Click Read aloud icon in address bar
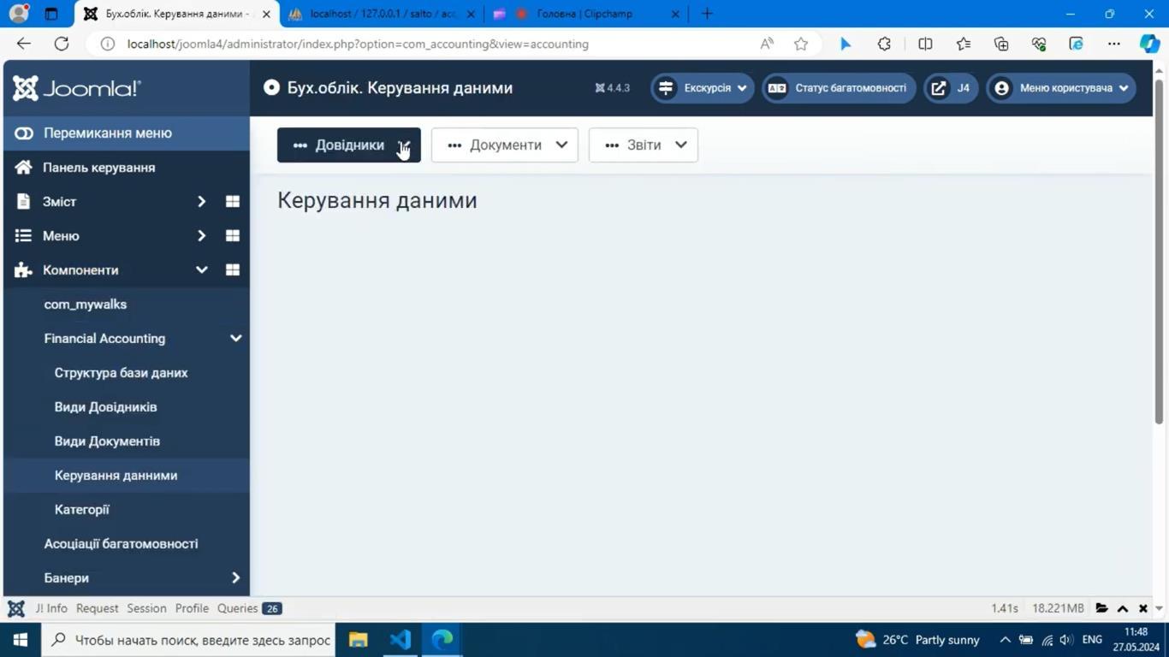This screenshot has height=657, width=1169. click(x=767, y=44)
